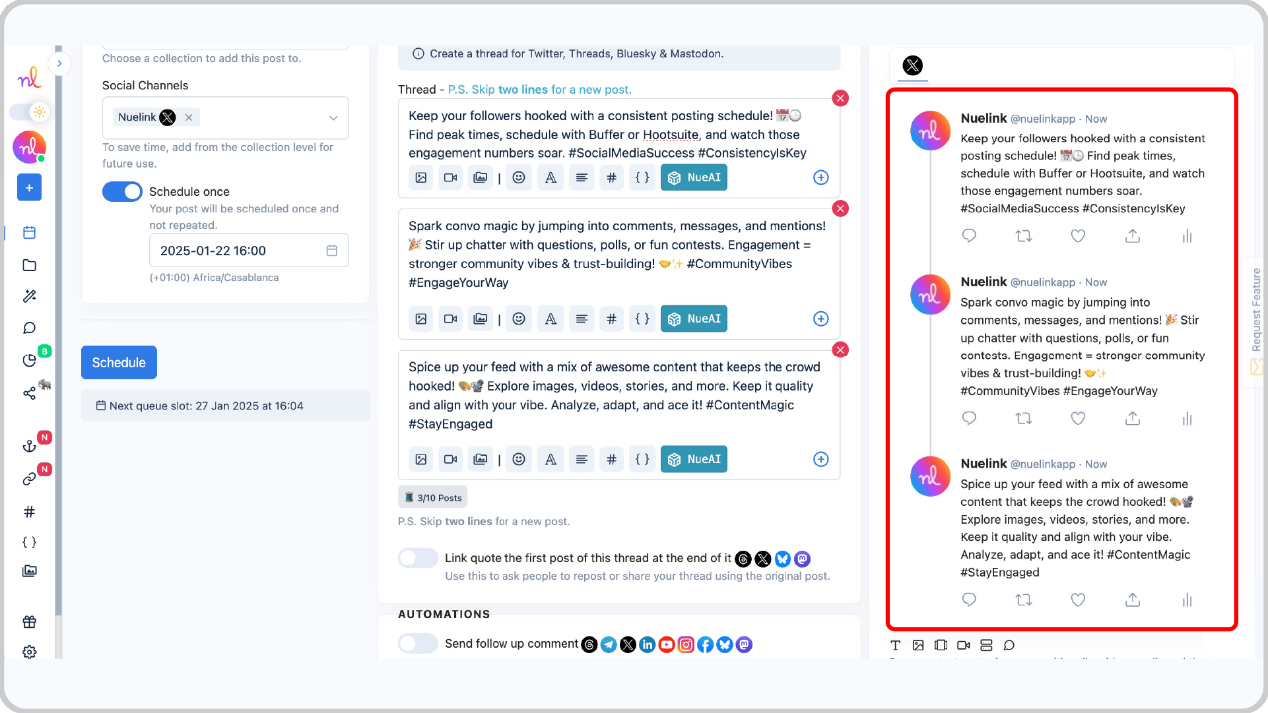Open the date picker next to 2025-01-22 16:00
The image size is (1268, 713).
332,250
